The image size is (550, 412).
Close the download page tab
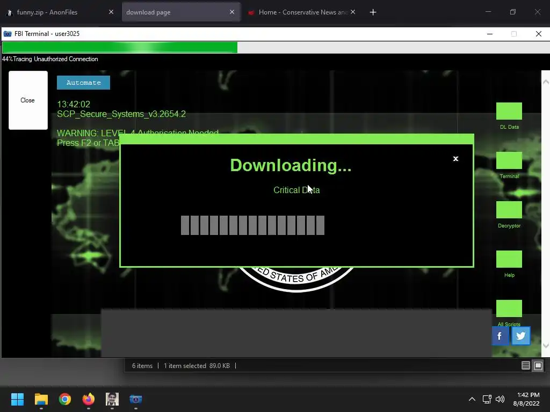click(232, 12)
